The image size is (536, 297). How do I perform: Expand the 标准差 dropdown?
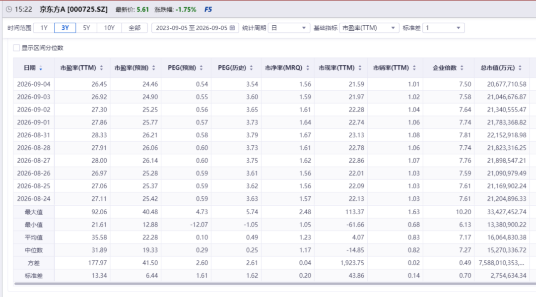[x=443, y=28]
